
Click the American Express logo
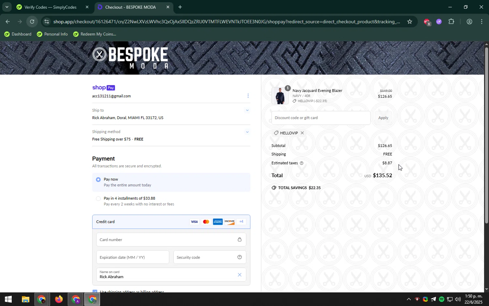tap(218, 222)
